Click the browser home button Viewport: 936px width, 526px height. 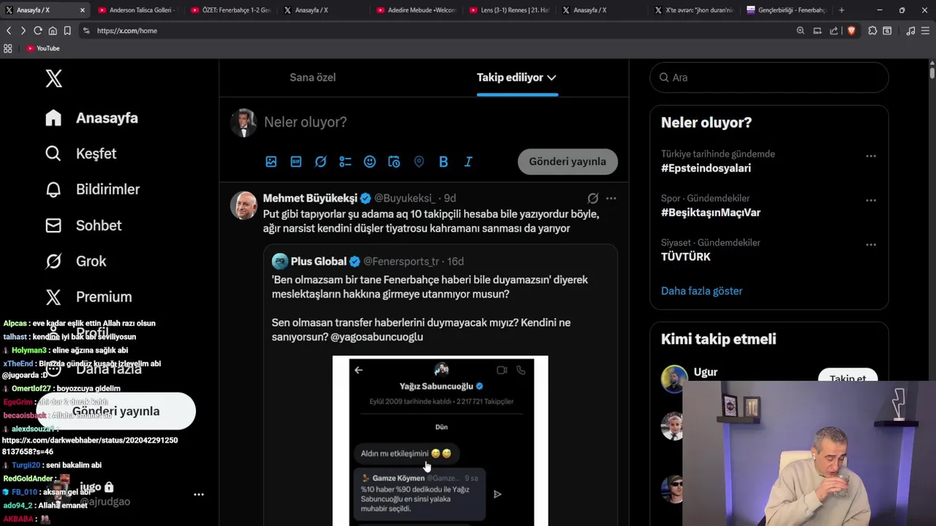[x=53, y=31]
